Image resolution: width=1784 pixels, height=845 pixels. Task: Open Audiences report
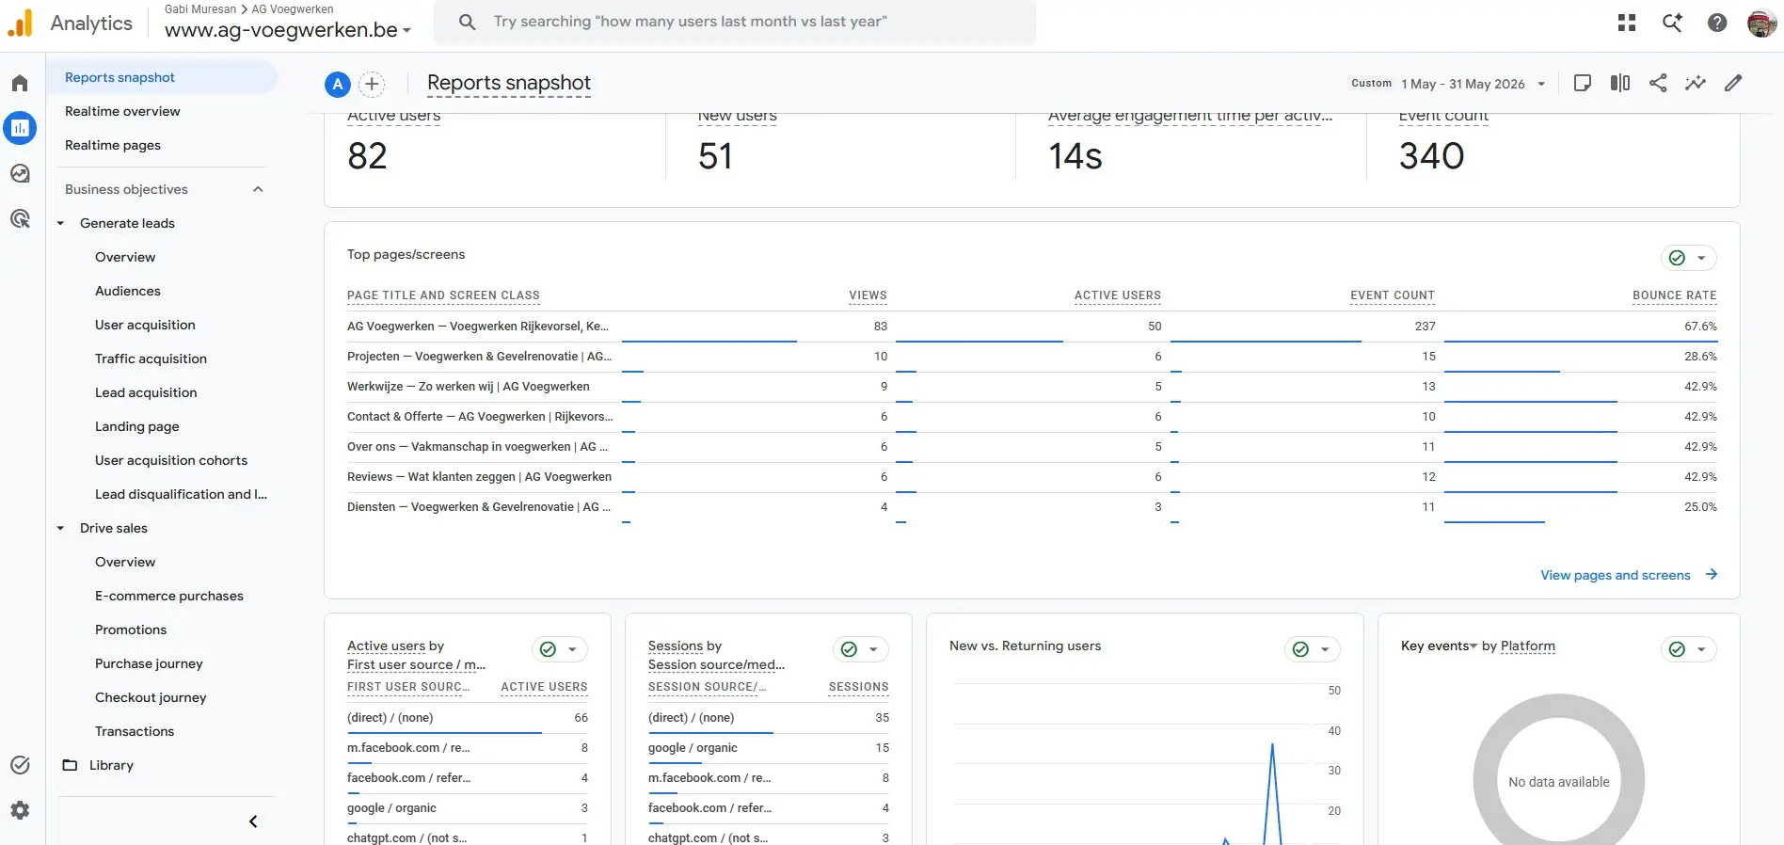click(127, 291)
